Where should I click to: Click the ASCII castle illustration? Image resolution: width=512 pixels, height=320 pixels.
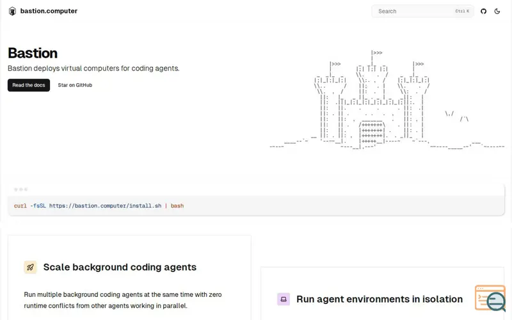[x=387, y=100]
